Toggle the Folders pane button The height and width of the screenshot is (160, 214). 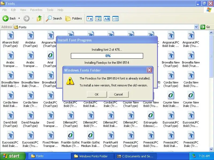pos(74,18)
